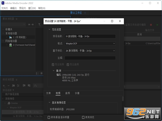This screenshot has height=121, width=162.
Task: Collapse the 网络驱动器 tree node
Action: pos(3,41)
